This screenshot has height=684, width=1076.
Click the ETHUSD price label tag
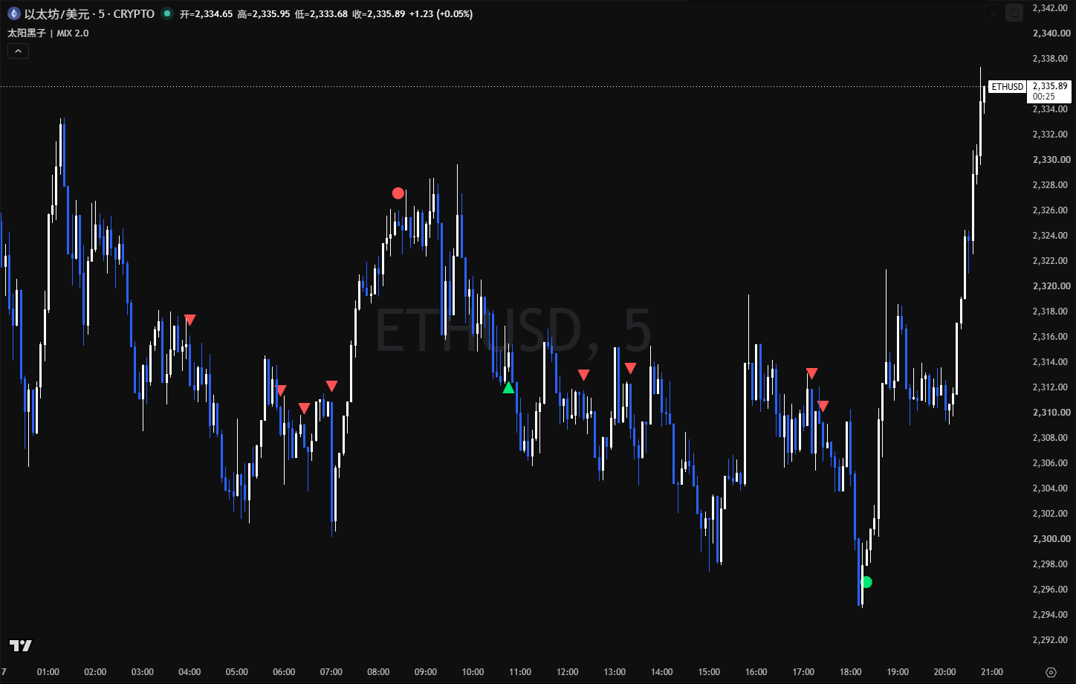coord(1007,86)
